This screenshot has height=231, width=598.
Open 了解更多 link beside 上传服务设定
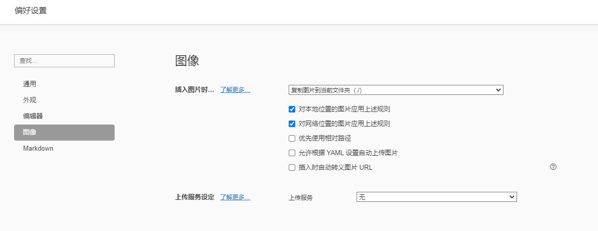coord(235,197)
